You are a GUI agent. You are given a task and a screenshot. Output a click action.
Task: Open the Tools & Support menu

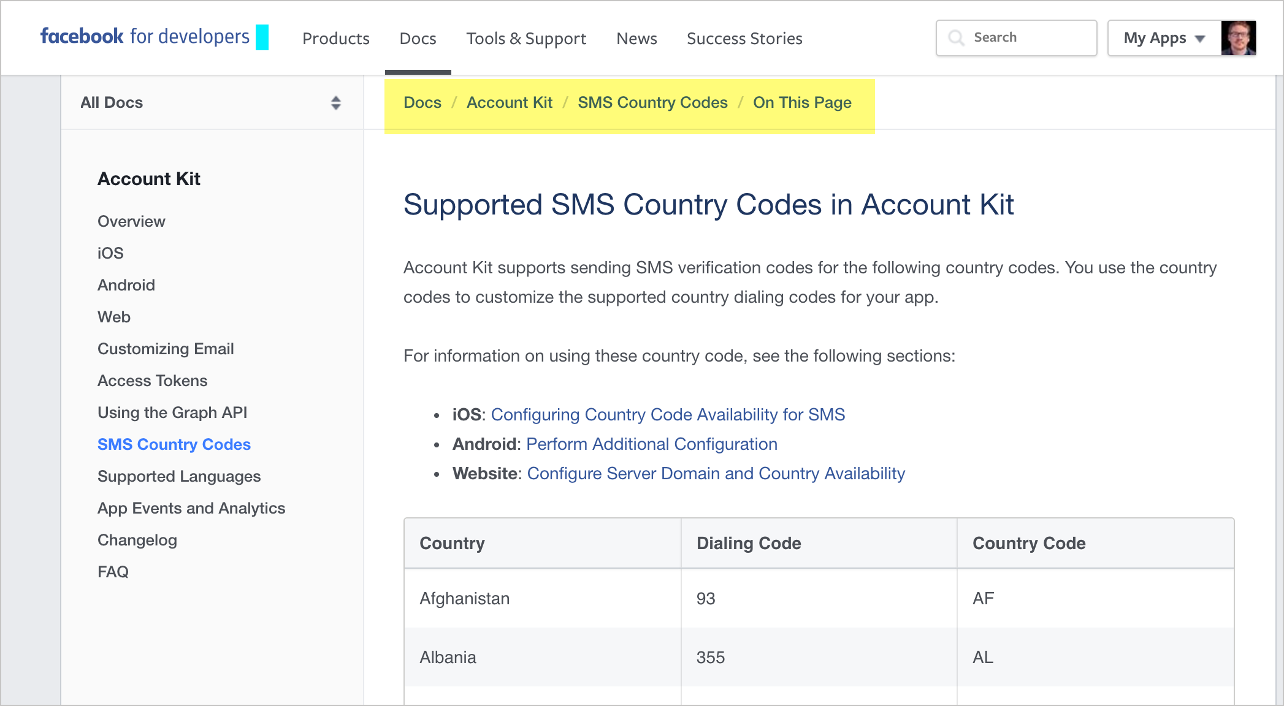pyautogui.click(x=526, y=39)
